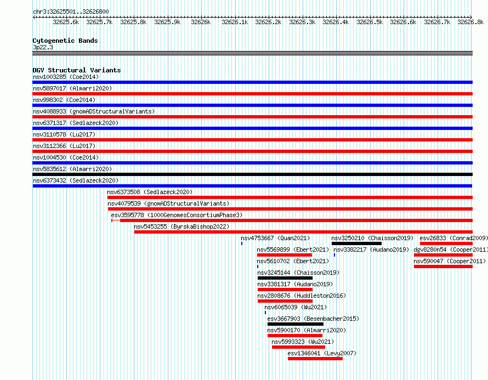Select the nsv3245144 (Chaisson2019) label
The image size is (488, 380).
pos(298,273)
